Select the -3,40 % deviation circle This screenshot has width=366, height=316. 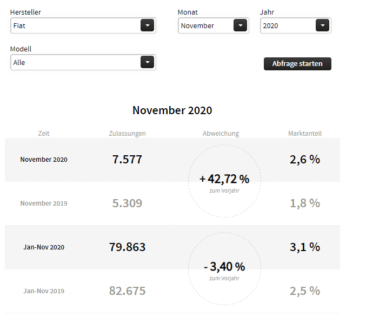pos(224,269)
